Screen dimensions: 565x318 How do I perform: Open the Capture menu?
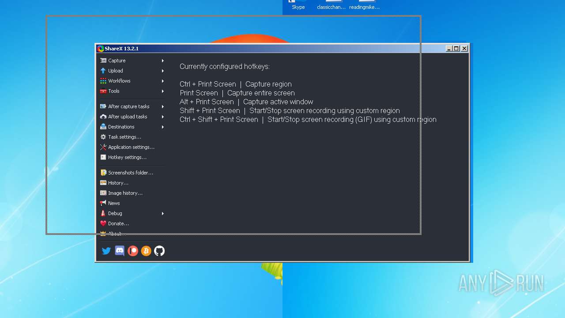(132, 61)
